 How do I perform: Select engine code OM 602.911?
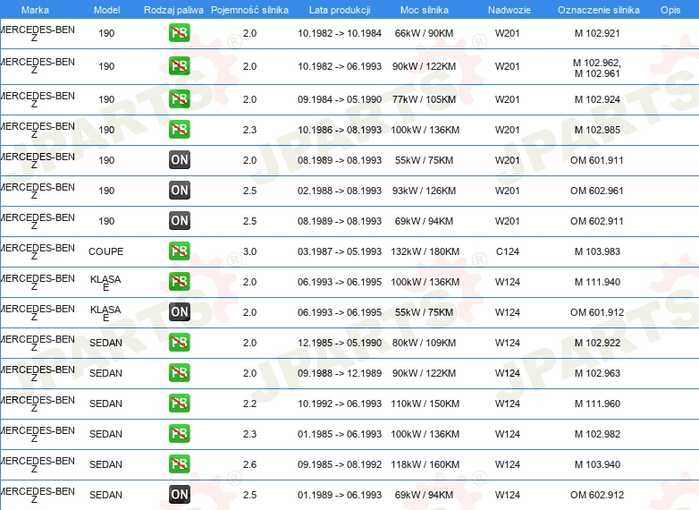[x=597, y=221]
